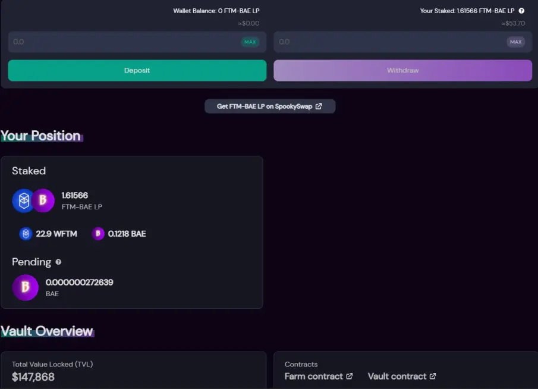This screenshot has height=389, width=538.
Task: Click the Contracts label
Action: (301, 364)
